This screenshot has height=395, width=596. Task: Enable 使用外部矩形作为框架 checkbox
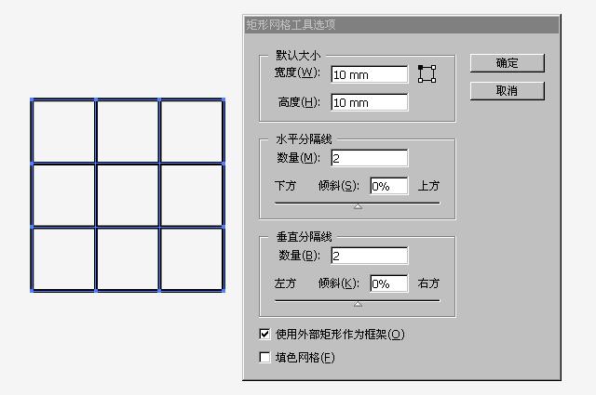coord(265,334)
